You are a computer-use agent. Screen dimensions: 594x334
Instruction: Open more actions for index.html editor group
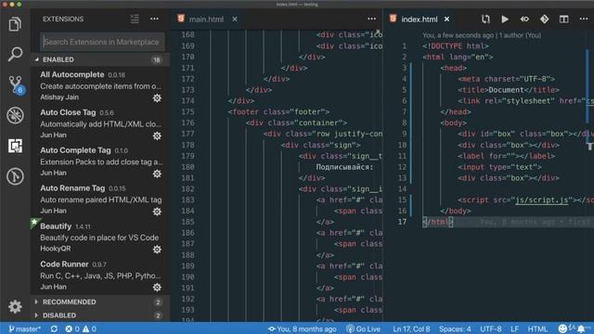pyautogui.click(x=584, y=19)
